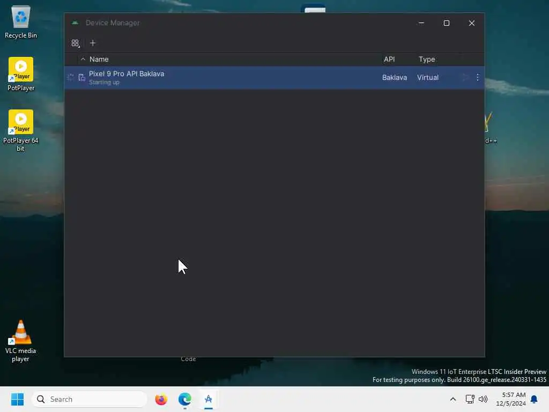
Task: Expand the system tray hidden icons chevron
Action: [x=452, y=399]
